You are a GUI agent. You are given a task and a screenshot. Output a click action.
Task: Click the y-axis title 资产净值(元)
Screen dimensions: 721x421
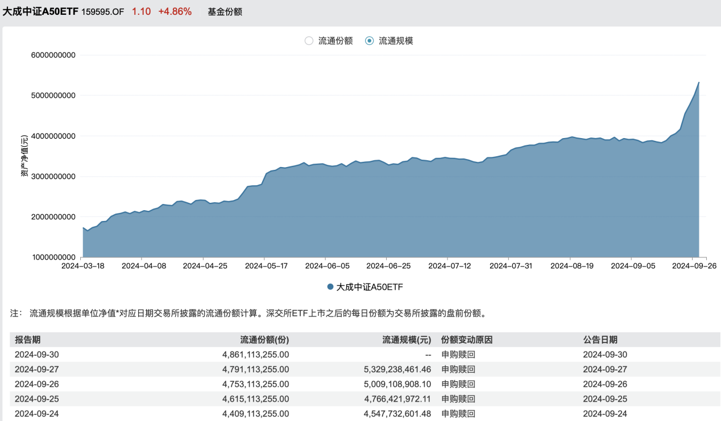click(x=24, y=156)
